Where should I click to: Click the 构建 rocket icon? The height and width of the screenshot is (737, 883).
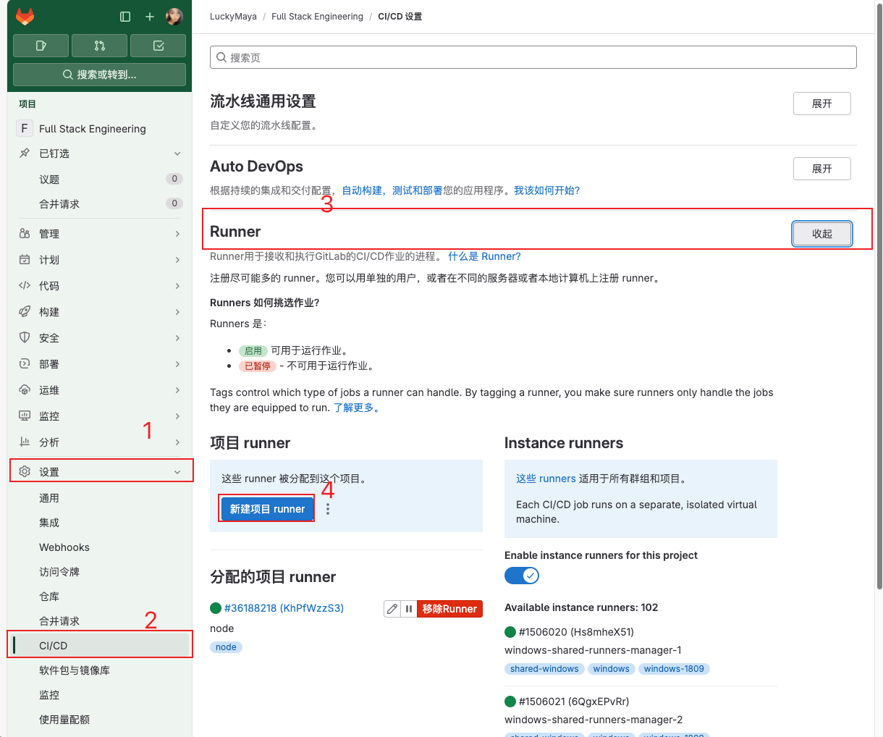pos(25,312)
